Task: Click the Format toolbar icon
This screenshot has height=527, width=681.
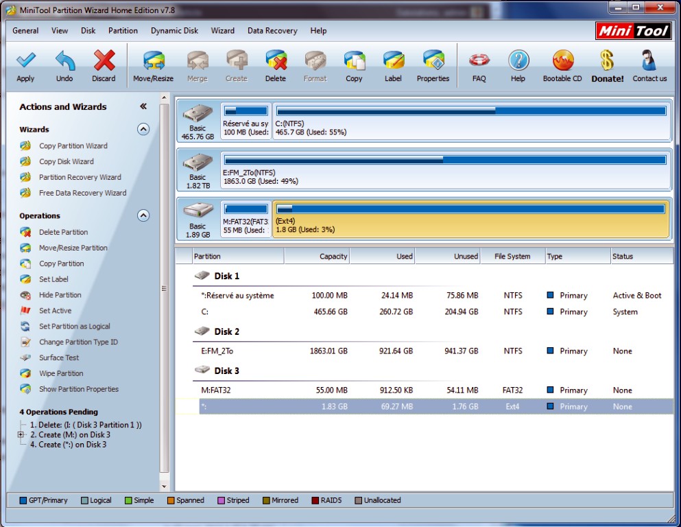Action: point(315,66)
